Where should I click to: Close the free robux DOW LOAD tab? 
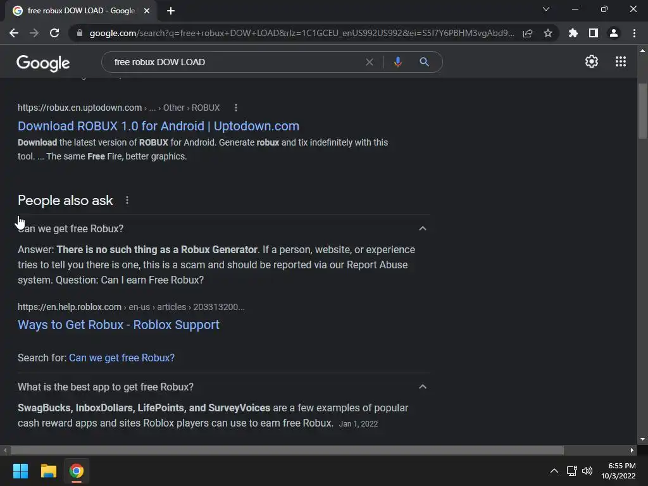[x=147, y=11]
